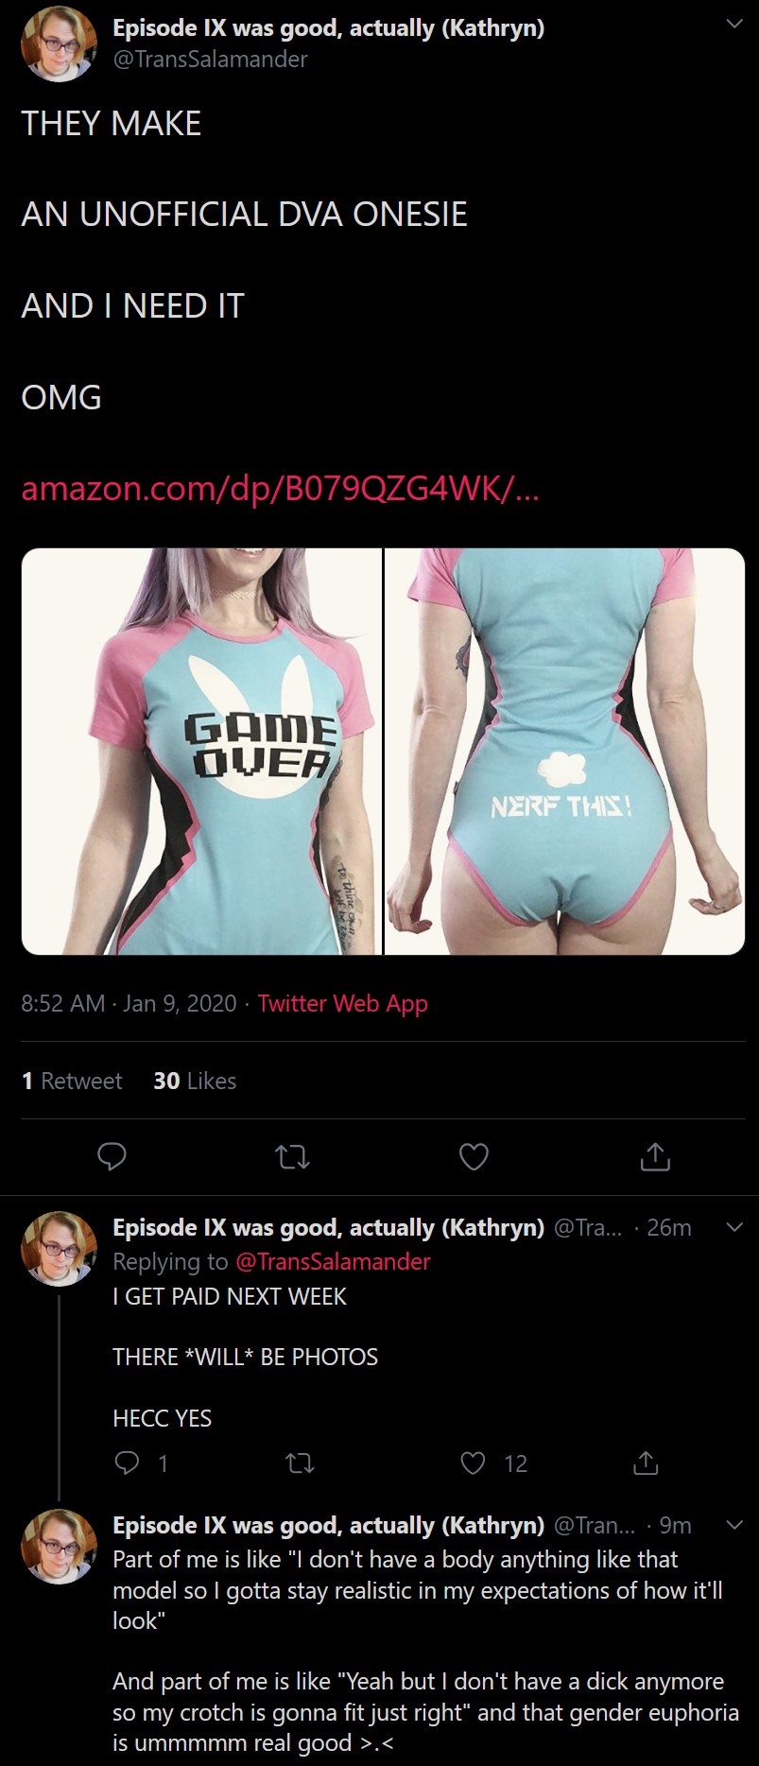
Task: Open the main tweet's options chevron
Action: pyautogui.click(x=734, y=25)
